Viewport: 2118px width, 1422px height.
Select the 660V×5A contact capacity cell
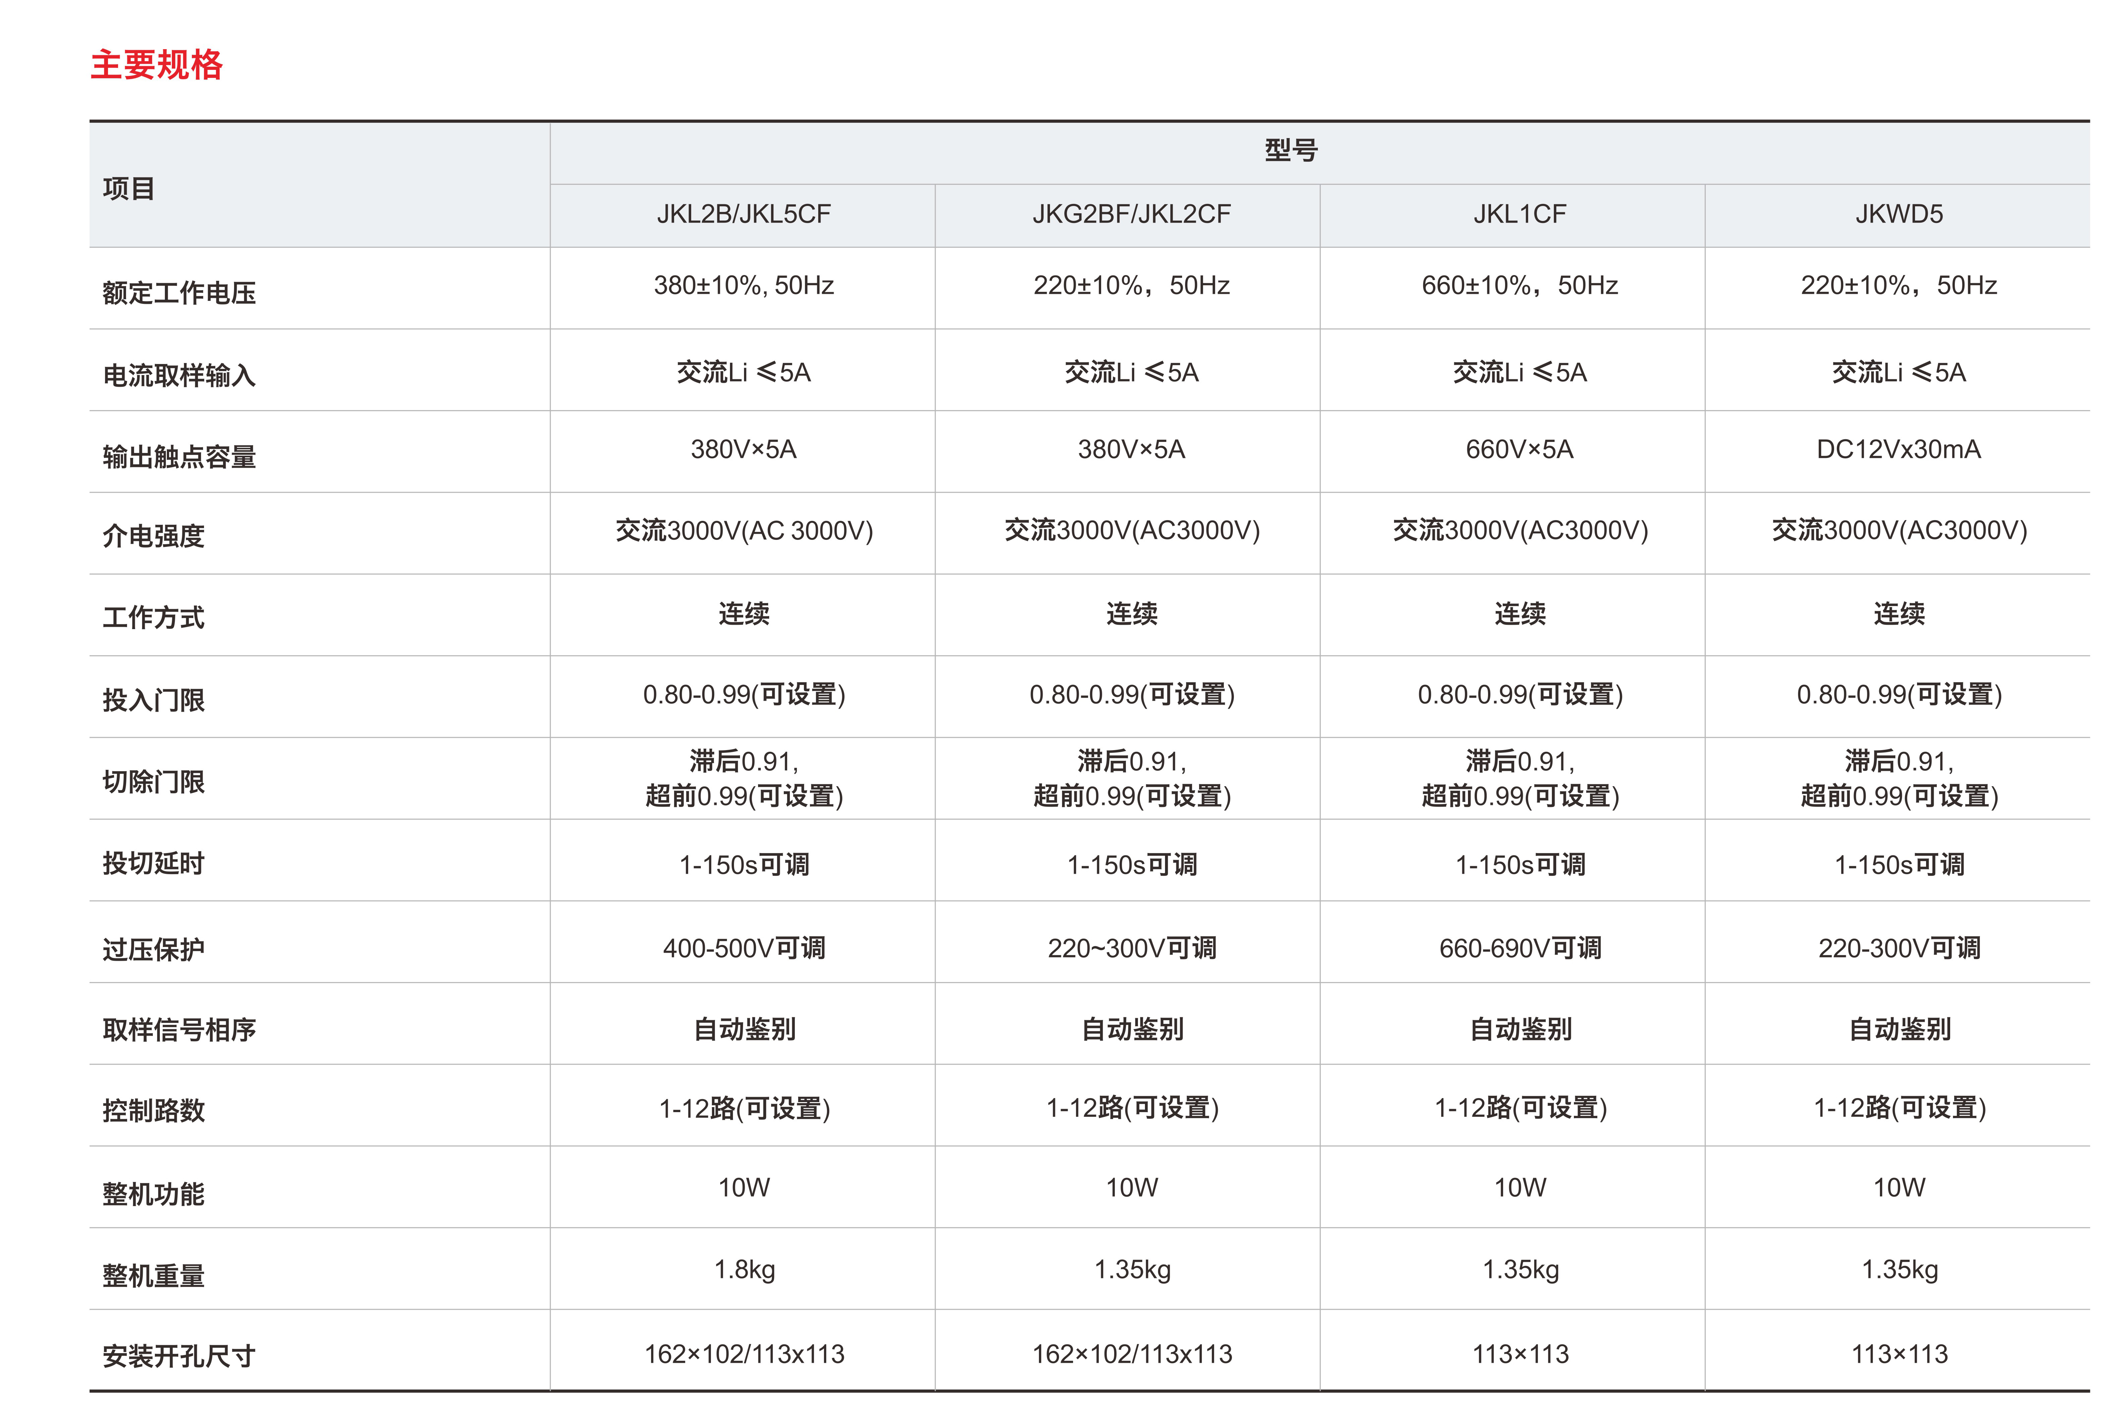tap(1519, 450)
